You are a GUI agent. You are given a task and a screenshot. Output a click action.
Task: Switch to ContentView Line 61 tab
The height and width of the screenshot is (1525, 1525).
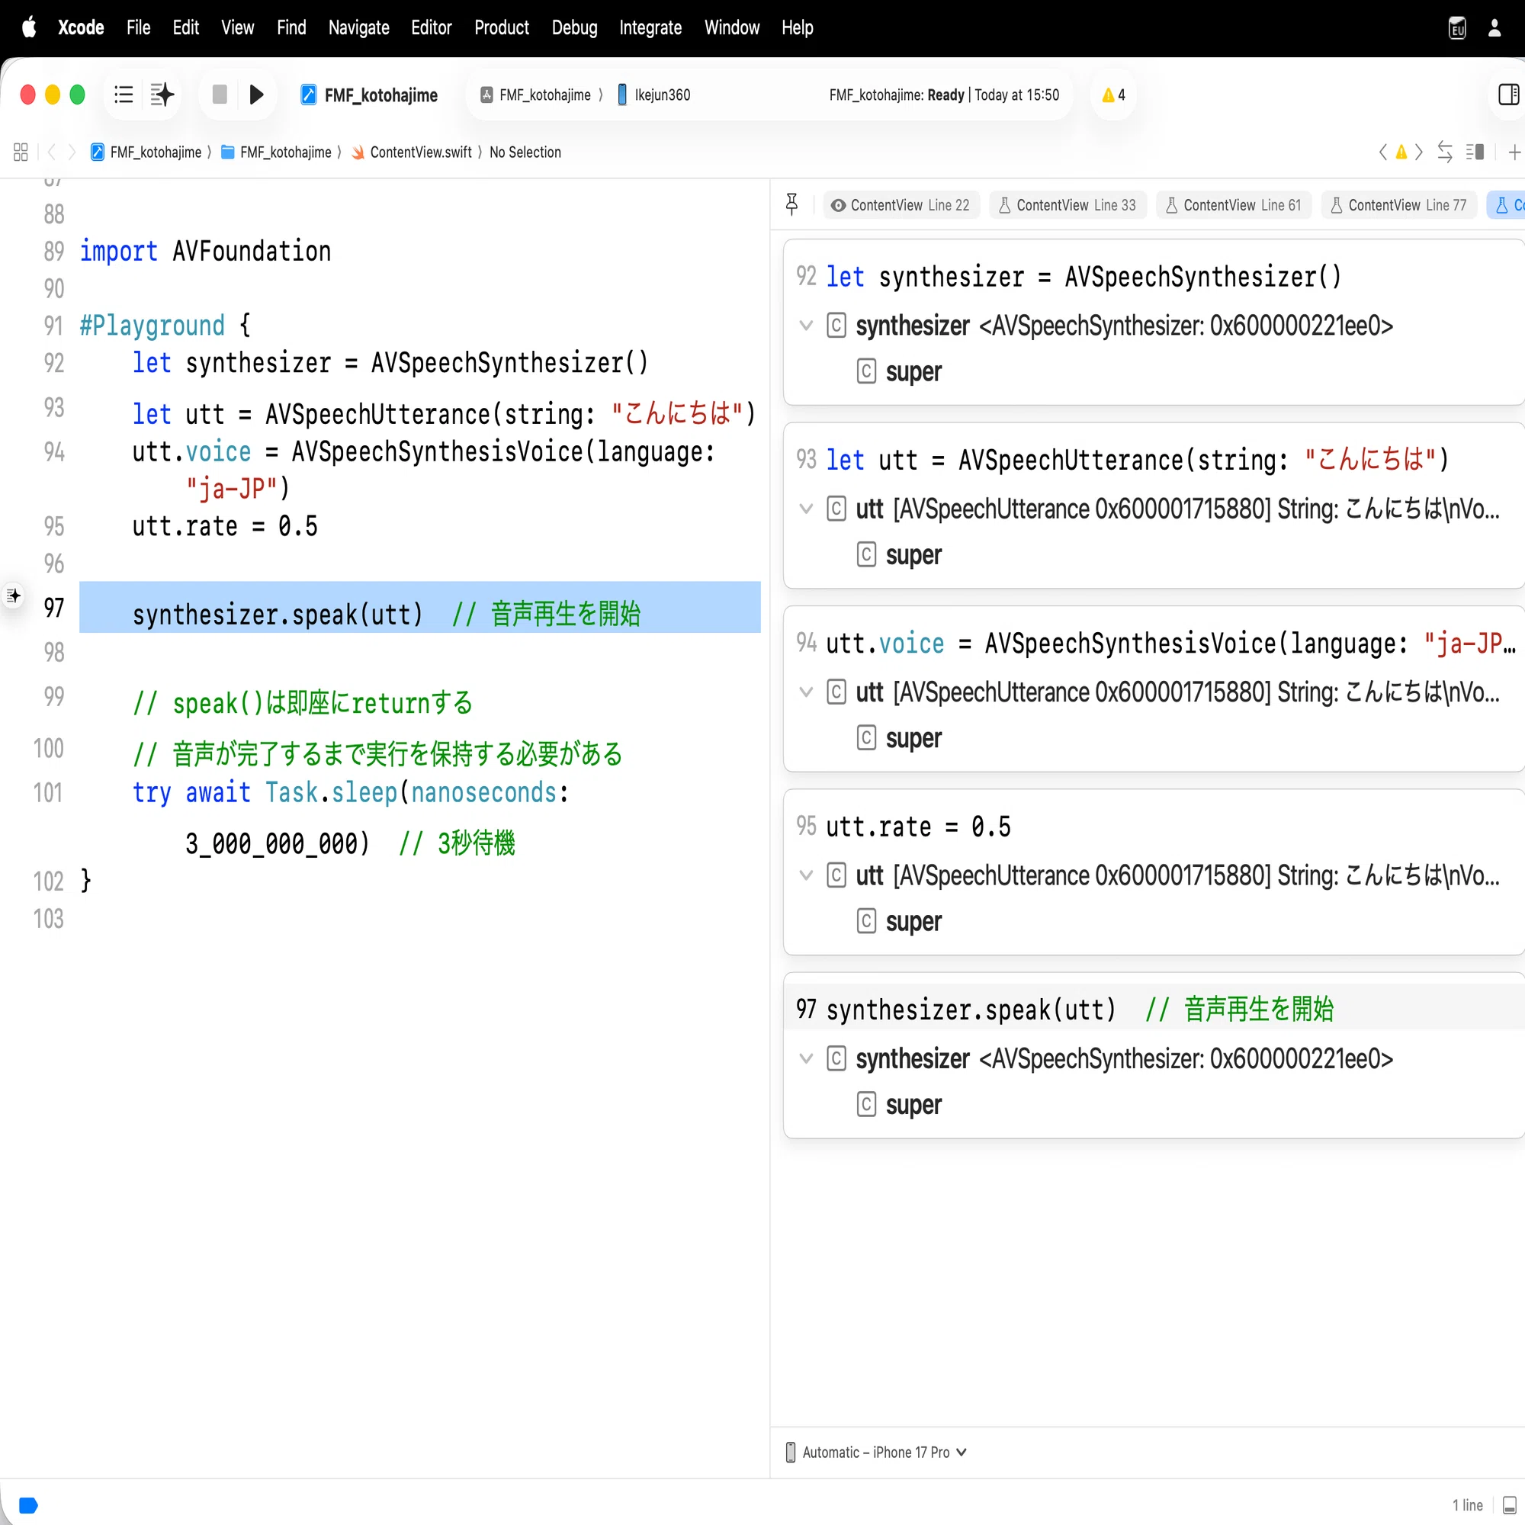tap(1234, 205)
